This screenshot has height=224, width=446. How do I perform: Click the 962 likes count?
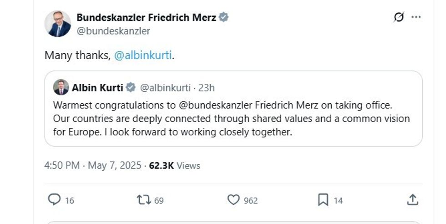(250, 200)
